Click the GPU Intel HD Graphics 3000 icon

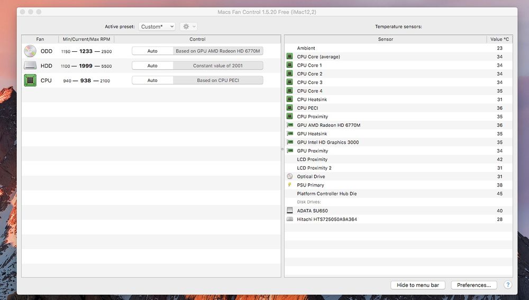[x=289, y=142]
